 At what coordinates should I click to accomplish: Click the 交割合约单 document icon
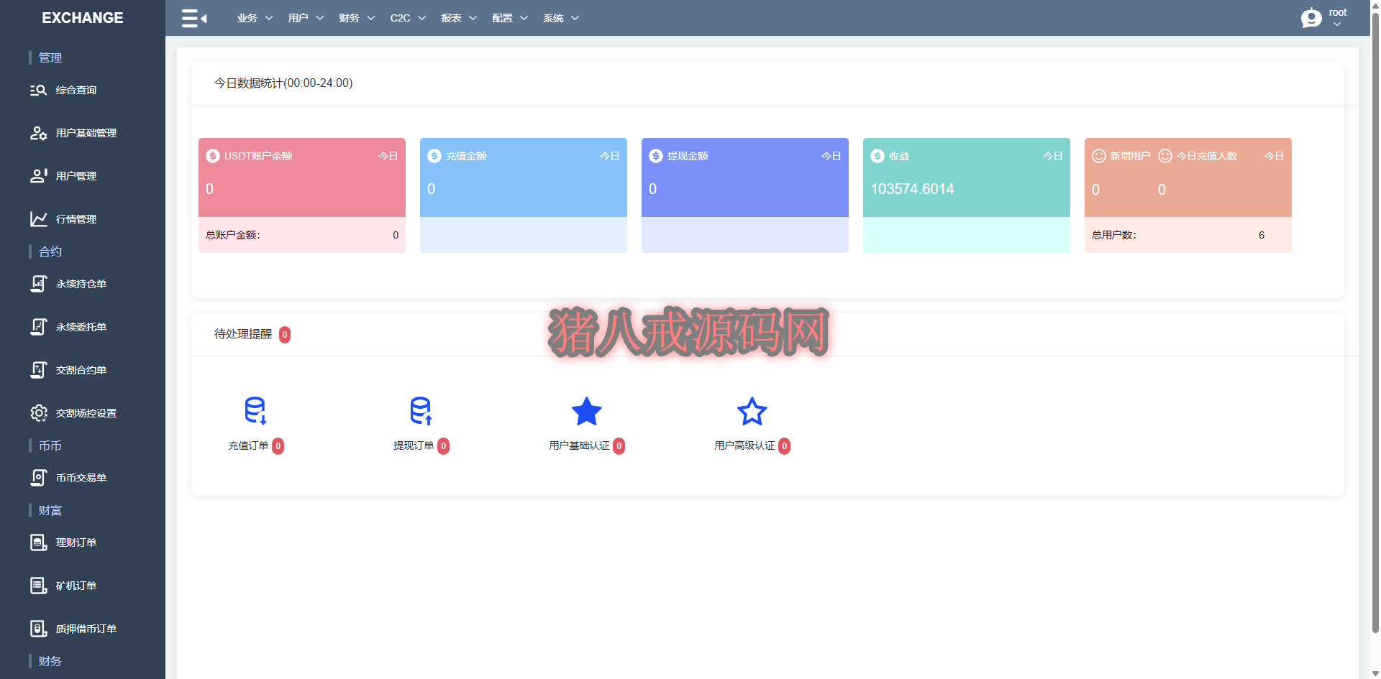[38, 370]
